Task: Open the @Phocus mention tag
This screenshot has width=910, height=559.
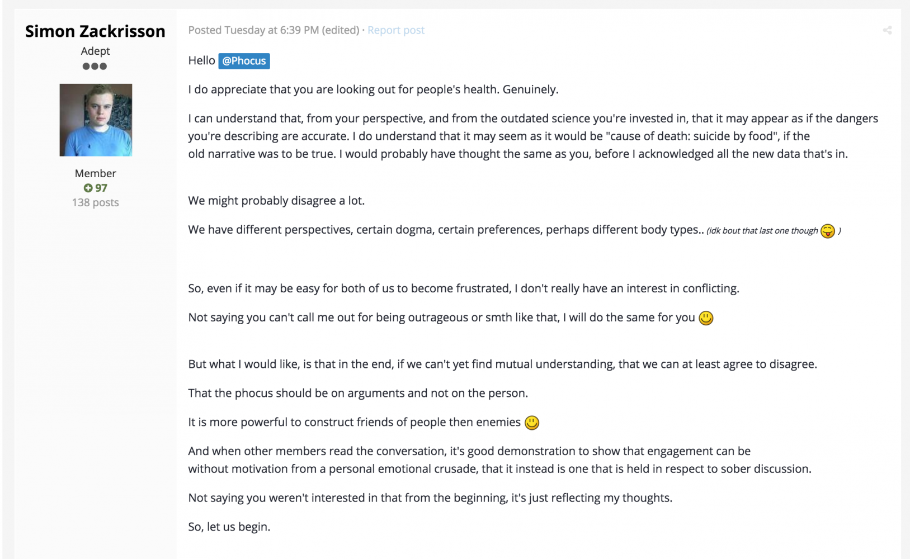Action: (x=244, y=61)
